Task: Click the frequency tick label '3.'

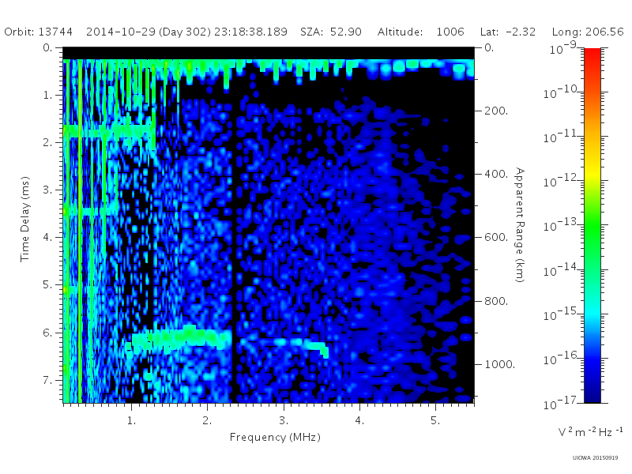Action: pyautogui.click(x=284, y=421)
